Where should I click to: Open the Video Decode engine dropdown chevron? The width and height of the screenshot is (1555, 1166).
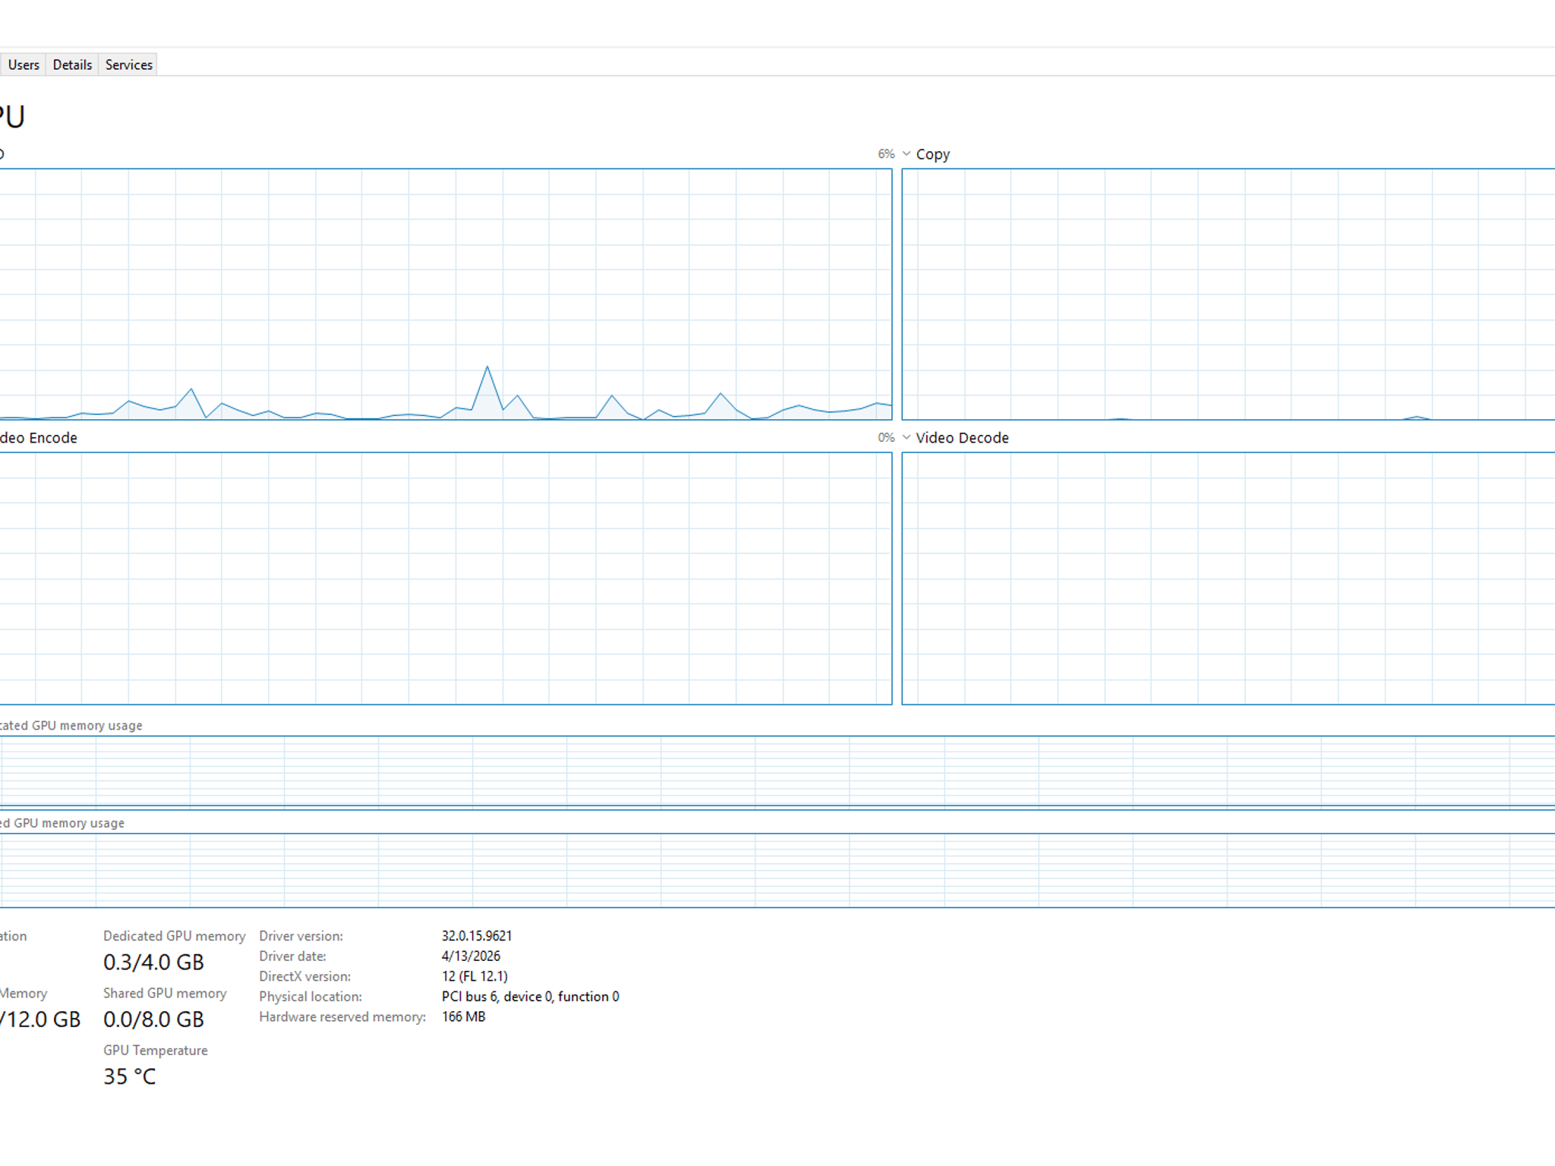click(x=907, y=438)
